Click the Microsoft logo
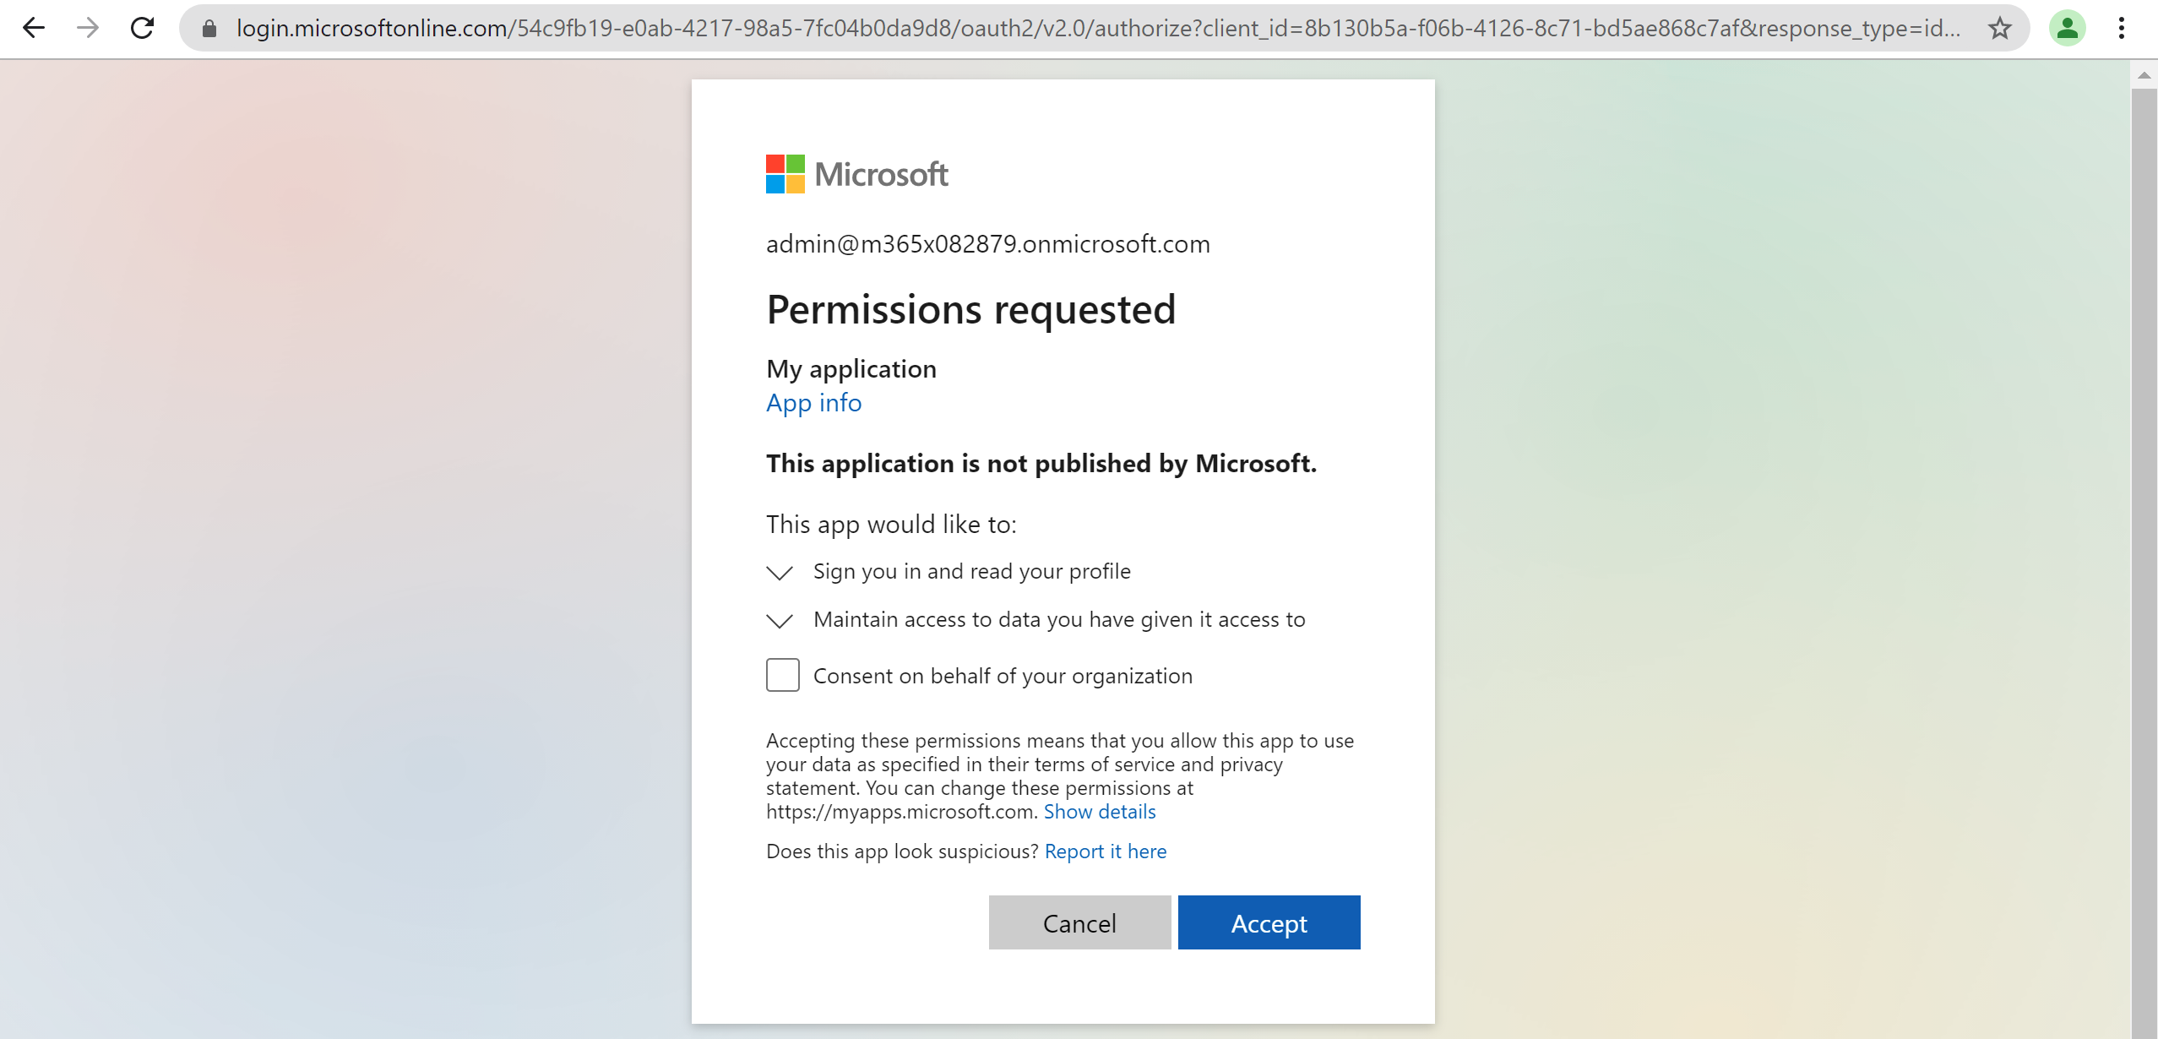 coord(856,174)
